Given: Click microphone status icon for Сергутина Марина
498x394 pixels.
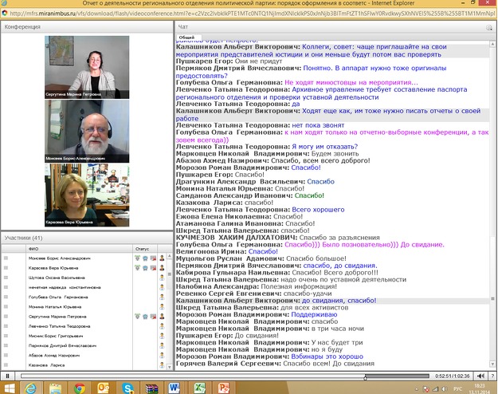Looking at the screenshot, I should coord(138,317).
